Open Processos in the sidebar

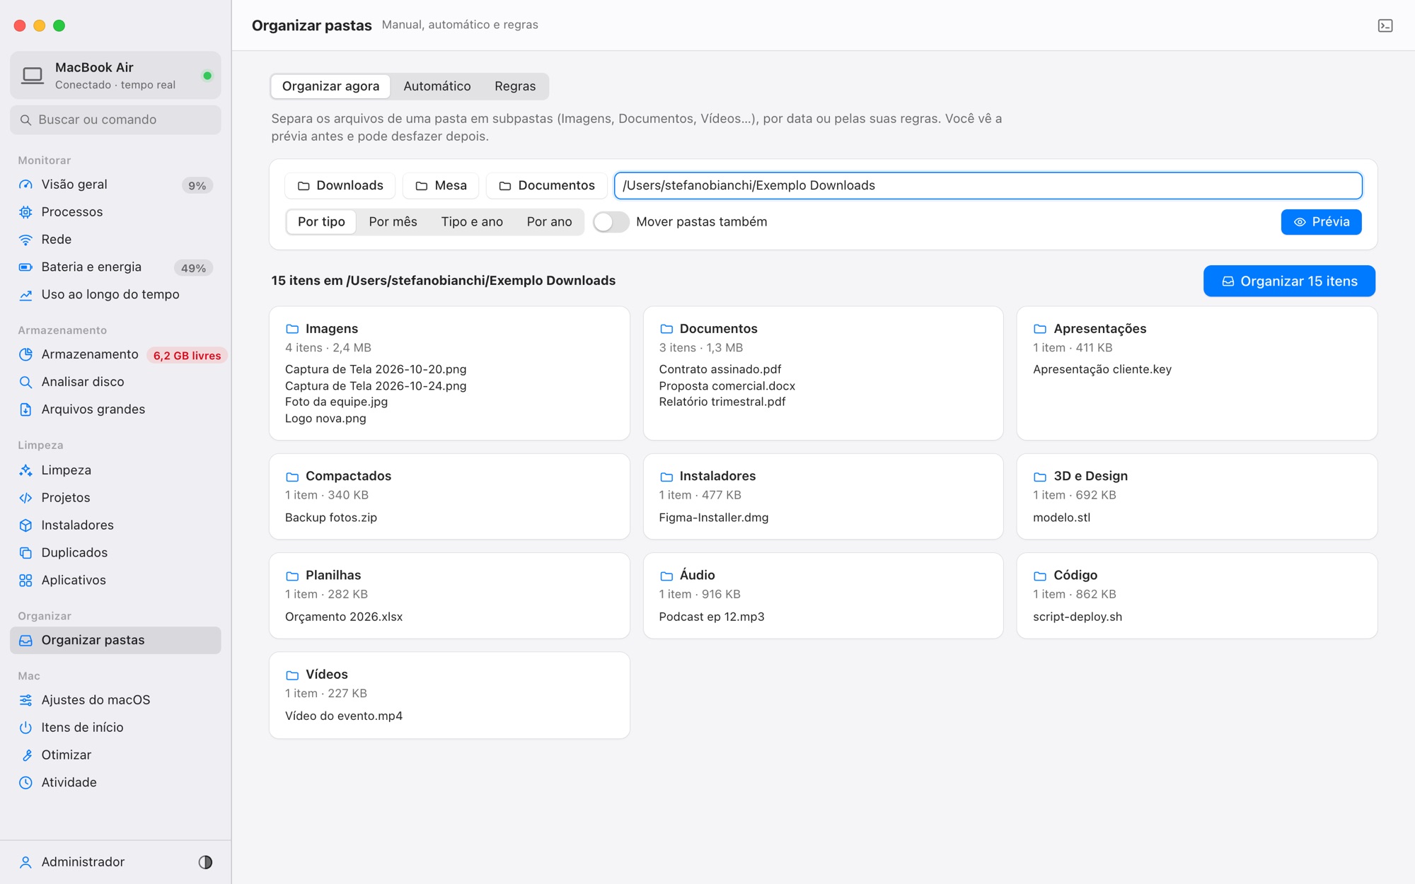coord(115,212)
